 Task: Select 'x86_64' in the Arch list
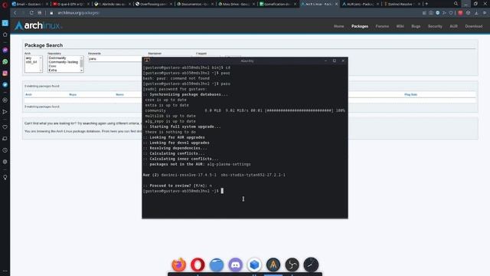pyautogui.click(x=31, y=62)
